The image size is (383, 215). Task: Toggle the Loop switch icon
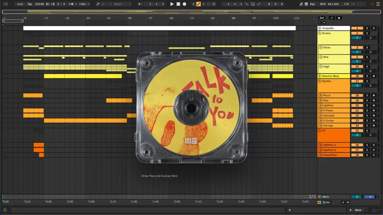[253, 4]
